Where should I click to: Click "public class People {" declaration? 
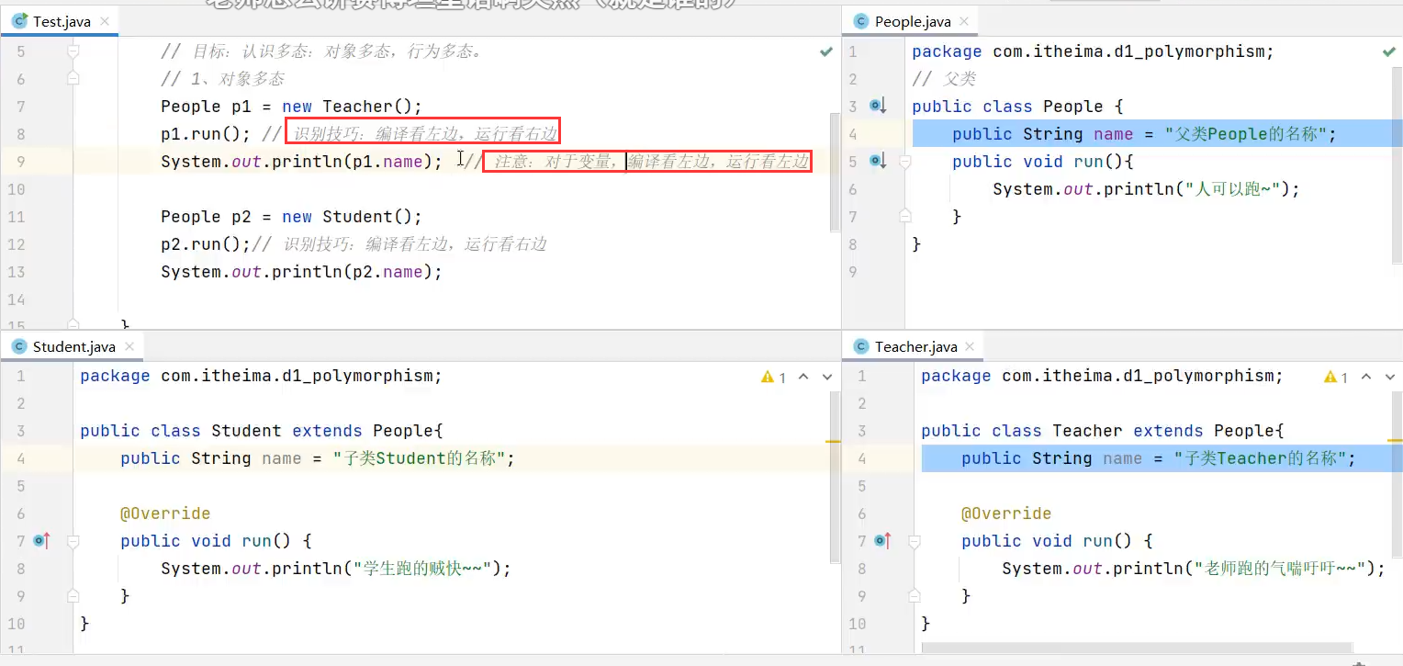pyautogui.click(x=1017, y=107)
